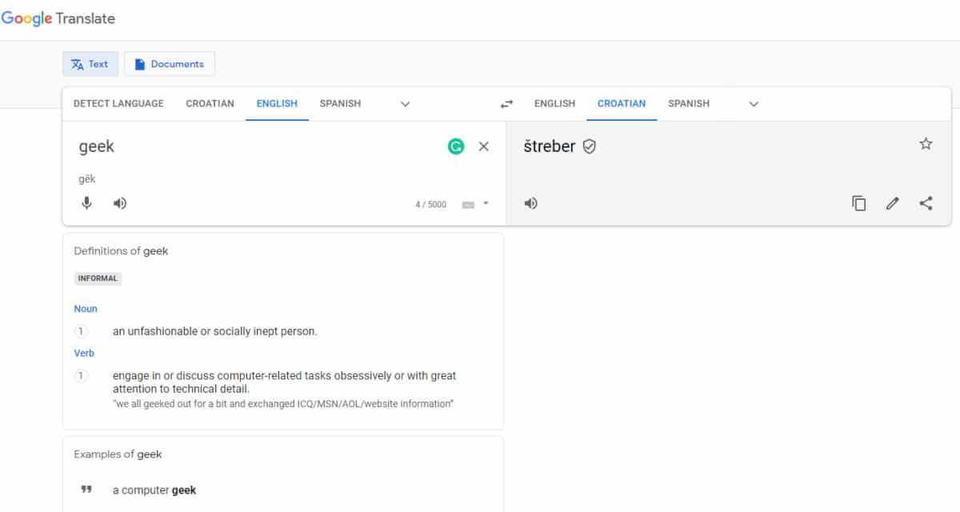Expand source language list chevron
Screen dimensions: 960x512
[x=405, y=104]
